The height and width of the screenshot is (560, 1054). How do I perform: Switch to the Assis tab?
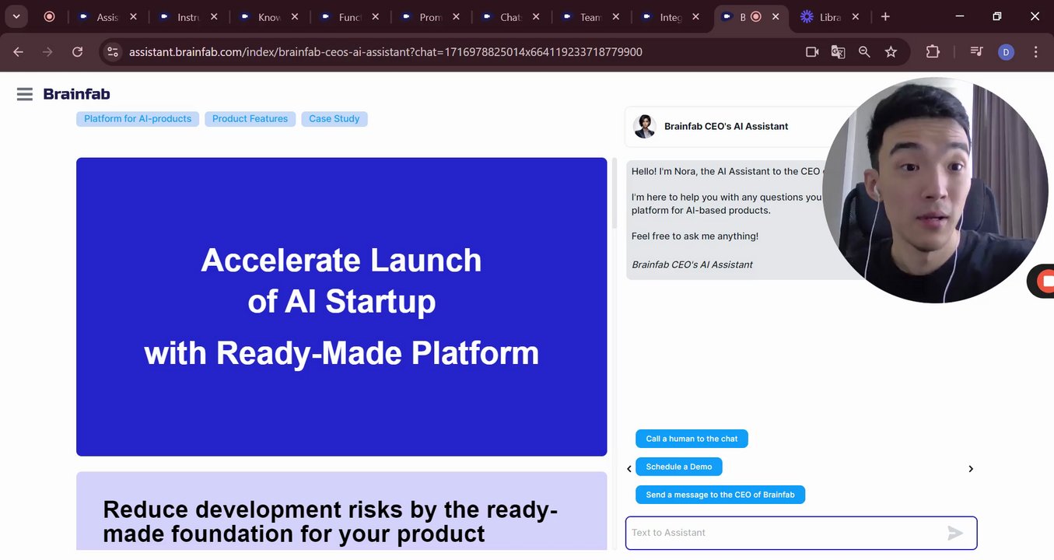[x=107, y=17]
